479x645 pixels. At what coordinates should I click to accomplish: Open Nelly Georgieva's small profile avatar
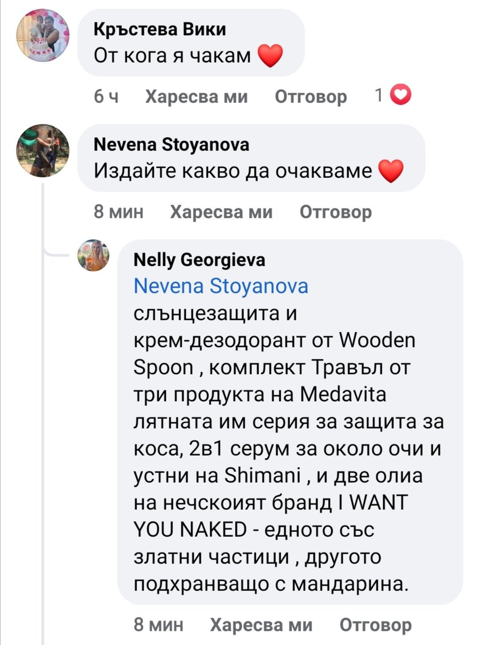[x=94, y=255]
